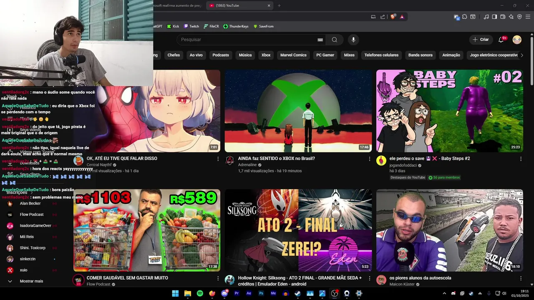
Task: Open the Brave playlist music note icon
Action: (x=486, y=17)
